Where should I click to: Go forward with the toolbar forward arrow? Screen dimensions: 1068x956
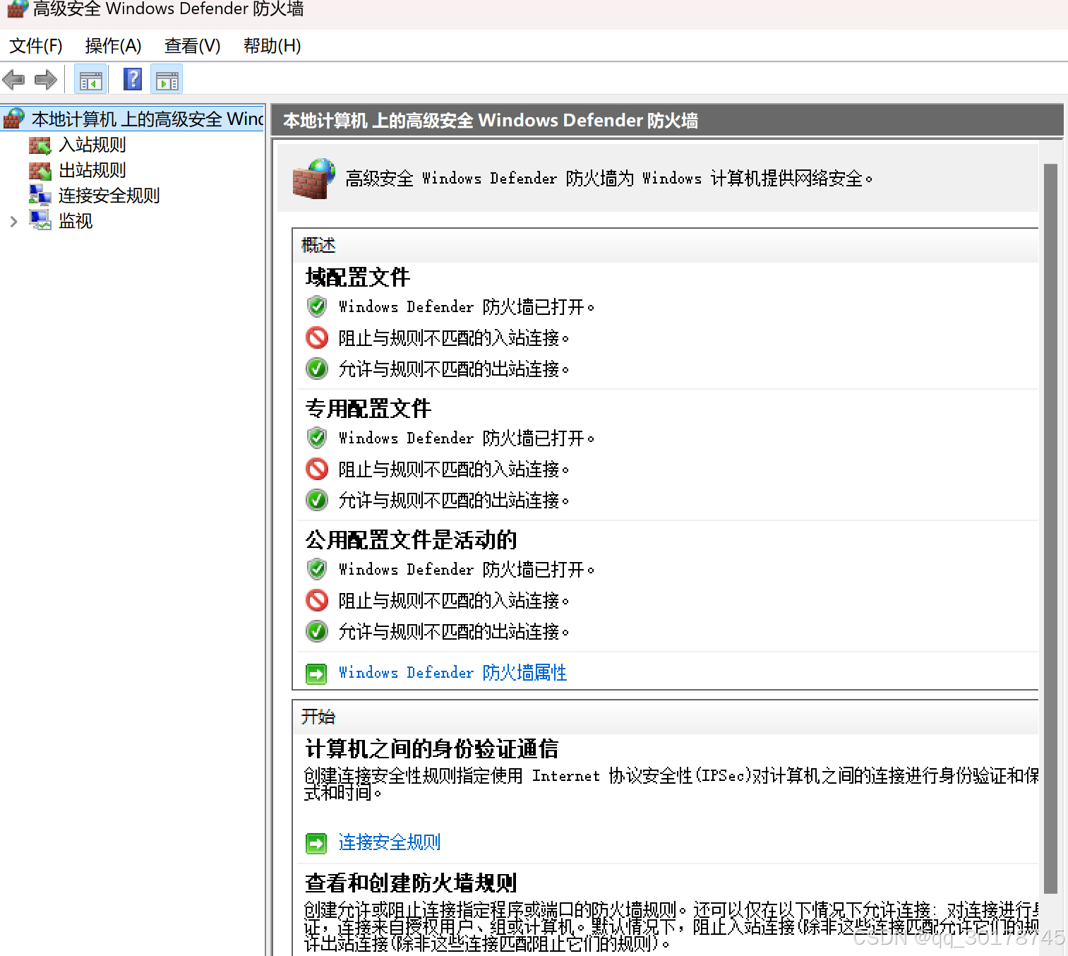[46, 79]
